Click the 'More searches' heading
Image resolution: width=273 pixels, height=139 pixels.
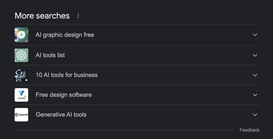(x=42, y=16)
